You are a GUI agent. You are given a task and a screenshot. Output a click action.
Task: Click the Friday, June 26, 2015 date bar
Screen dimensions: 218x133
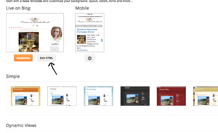tap(89, 26)
